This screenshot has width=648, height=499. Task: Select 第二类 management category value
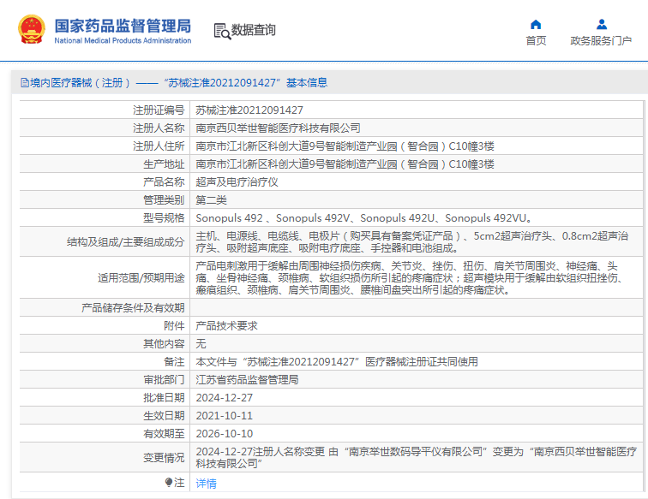[x=211, y=200]
